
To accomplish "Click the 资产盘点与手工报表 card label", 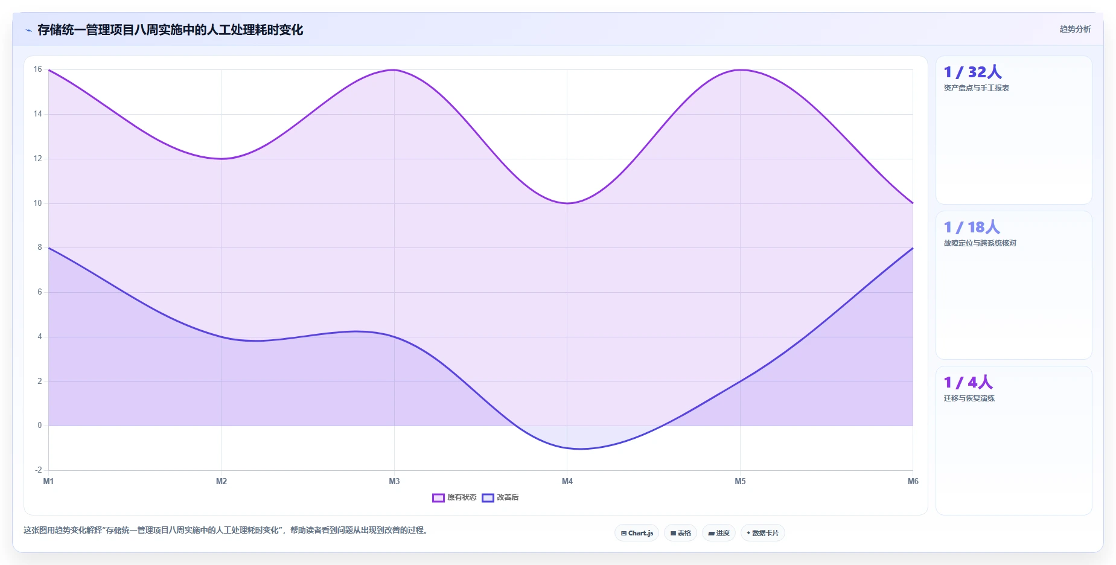I will coord(976,88).
